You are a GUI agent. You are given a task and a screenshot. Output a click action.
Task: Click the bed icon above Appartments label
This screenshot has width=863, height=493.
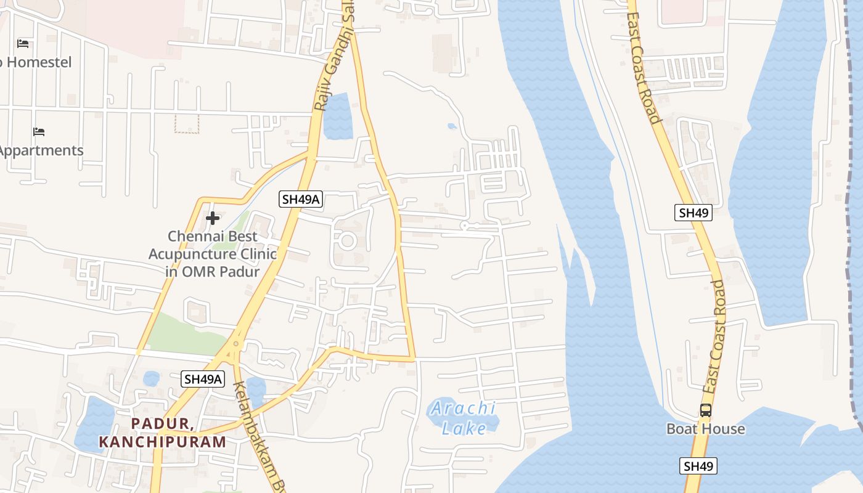pos(39,131)
